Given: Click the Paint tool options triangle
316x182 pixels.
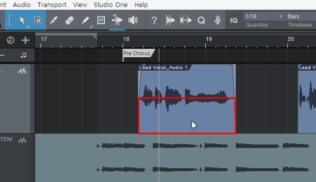Looking at the screenshot, I should [91, 27].
